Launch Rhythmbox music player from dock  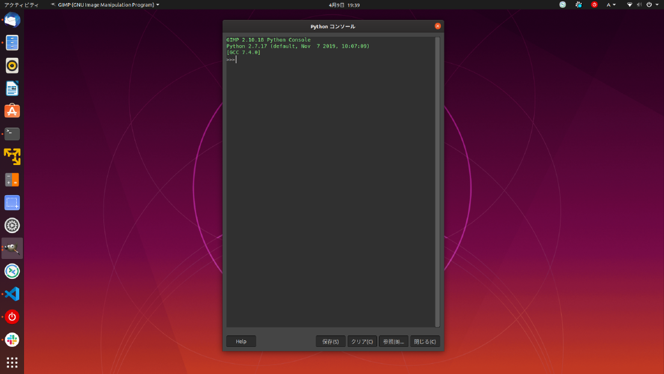[12, 66]
